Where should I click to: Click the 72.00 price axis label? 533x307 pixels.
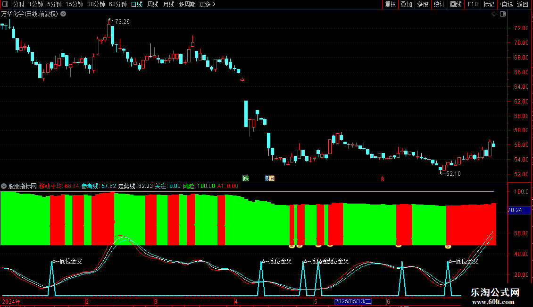[x=521, y=28]
